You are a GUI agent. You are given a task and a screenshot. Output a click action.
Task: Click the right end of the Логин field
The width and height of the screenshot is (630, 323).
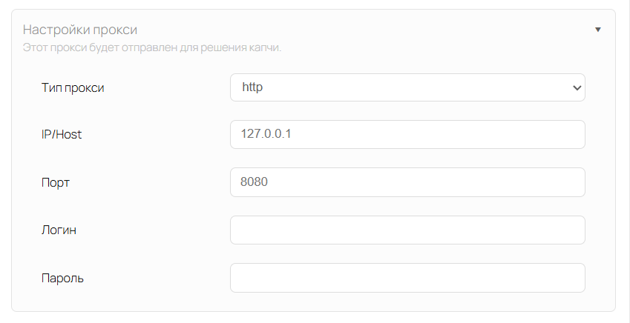coord(571,230)
